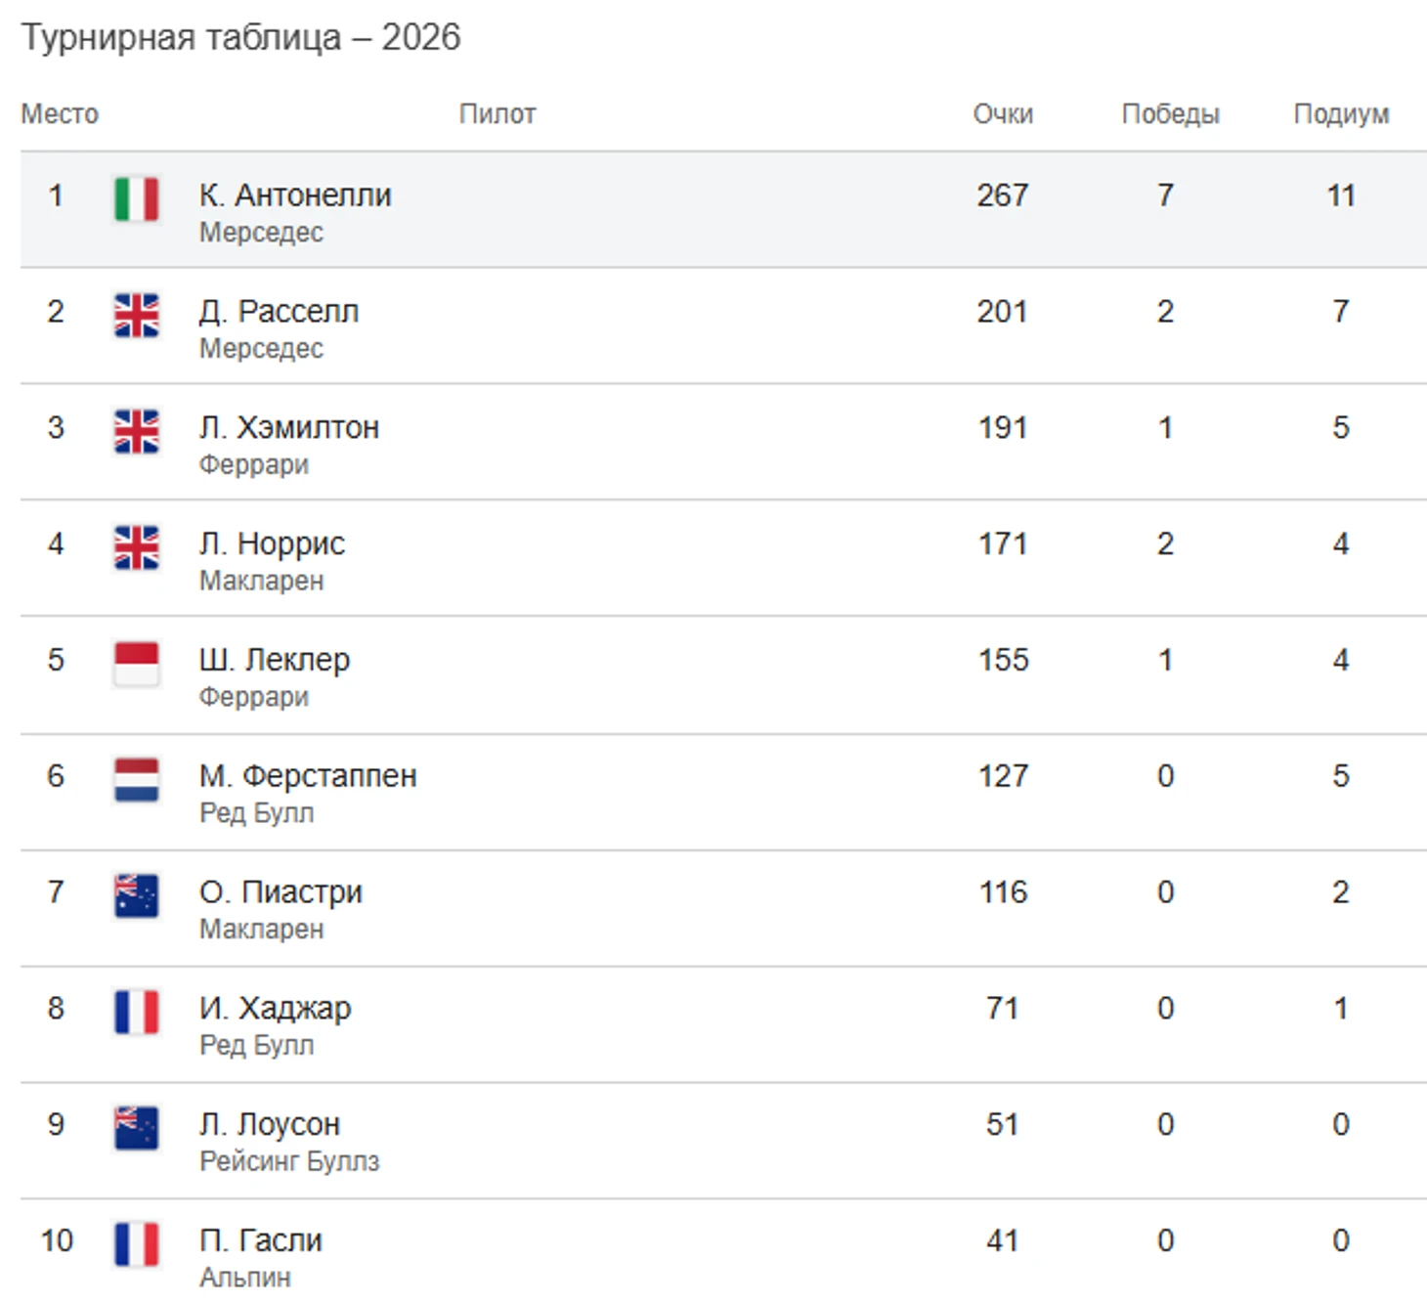
Task: Click the Italian flag icon beside Антонелли
Action: click(x=136, y=199)
